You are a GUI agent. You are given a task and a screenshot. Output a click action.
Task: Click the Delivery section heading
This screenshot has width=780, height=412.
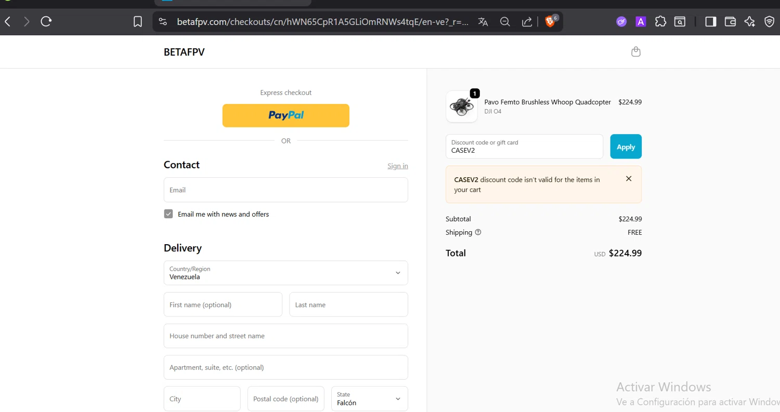click(x=183, y=248)
